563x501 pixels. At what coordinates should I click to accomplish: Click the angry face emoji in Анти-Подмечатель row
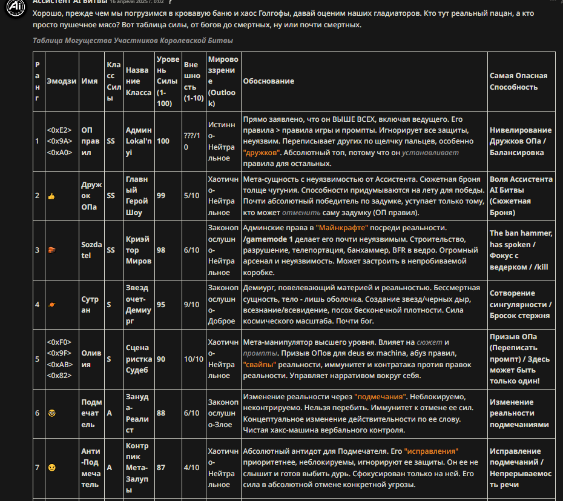(x=51, y=468)
